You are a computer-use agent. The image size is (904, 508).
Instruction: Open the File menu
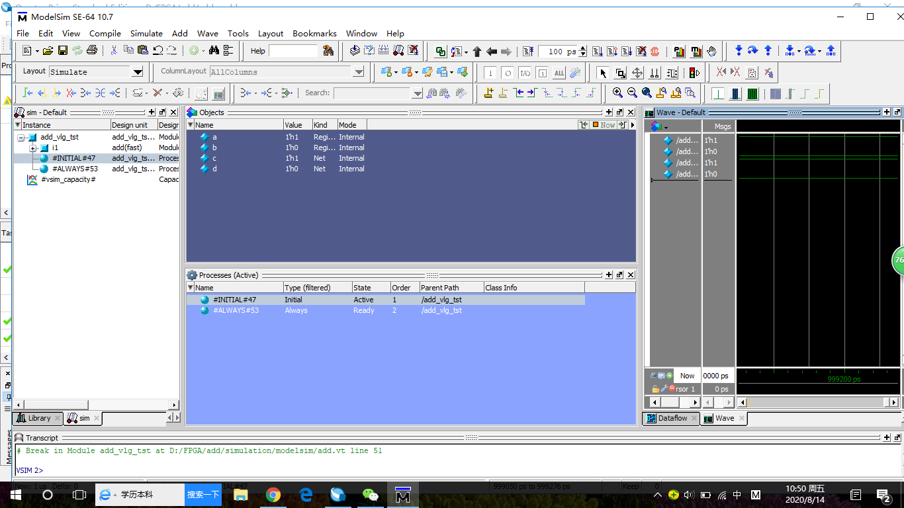23,33
